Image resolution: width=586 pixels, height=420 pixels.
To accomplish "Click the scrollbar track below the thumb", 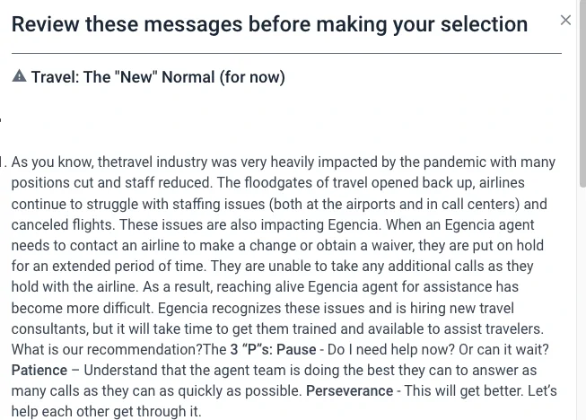I will pos(582,302).
